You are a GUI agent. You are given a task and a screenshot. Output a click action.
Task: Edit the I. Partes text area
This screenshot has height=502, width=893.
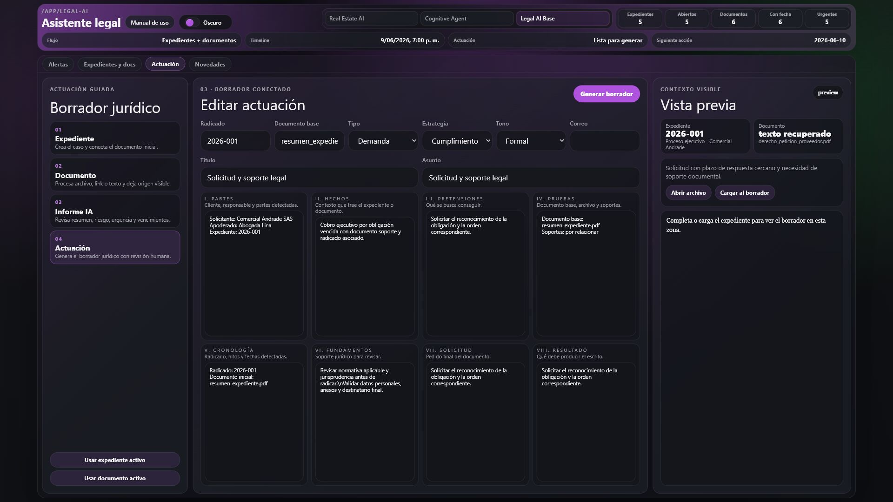[254, 273]
